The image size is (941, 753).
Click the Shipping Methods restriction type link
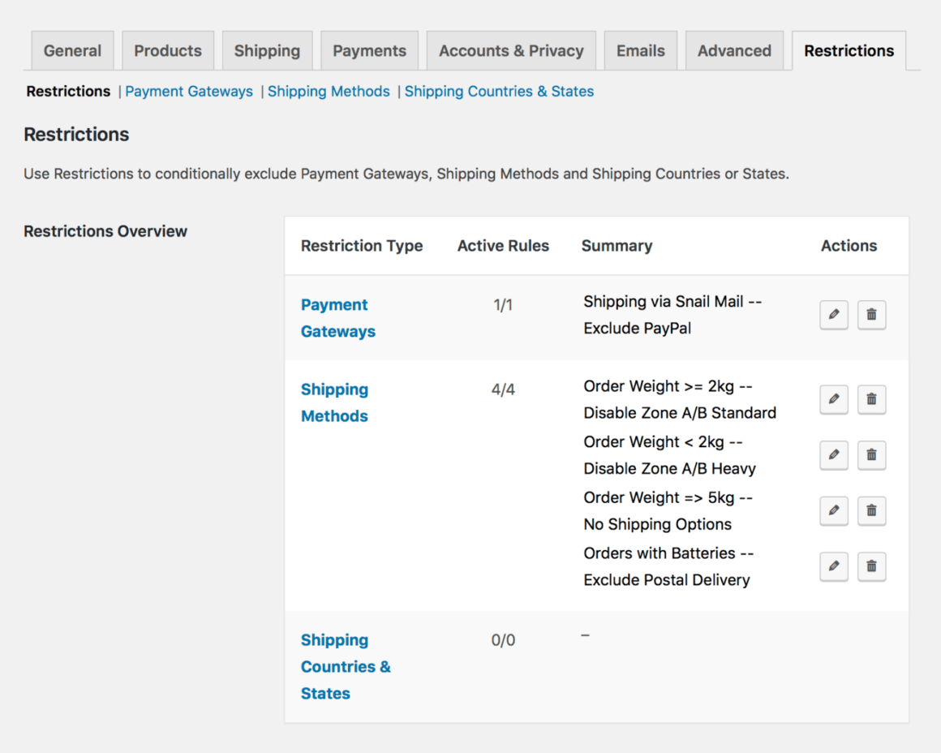[334, 402]
